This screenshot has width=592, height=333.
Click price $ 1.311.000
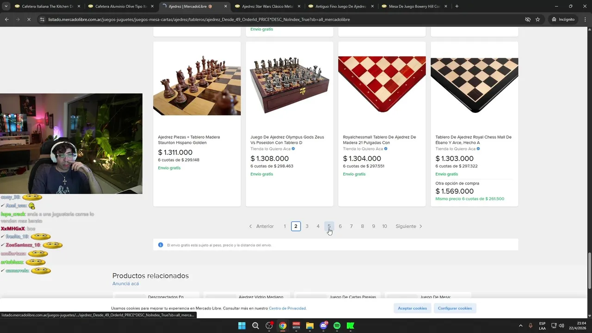175,152
